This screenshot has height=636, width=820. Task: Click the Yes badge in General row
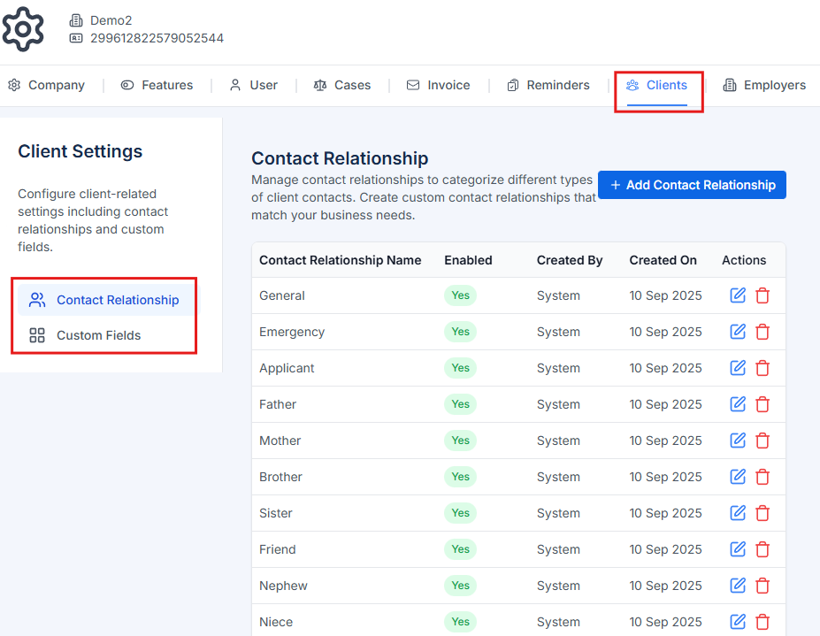coord(460,295)
